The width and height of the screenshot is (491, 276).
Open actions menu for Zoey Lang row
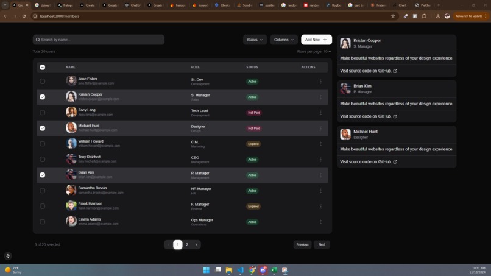320,113
